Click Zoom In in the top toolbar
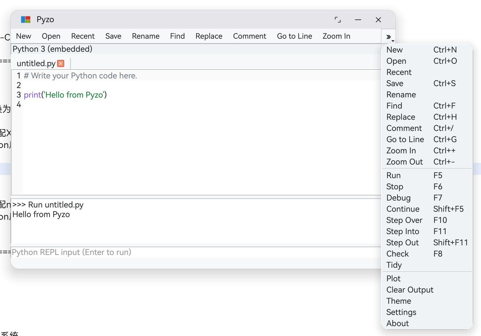The width and height of the screenshot is (481, 336). tap(336, 36)
